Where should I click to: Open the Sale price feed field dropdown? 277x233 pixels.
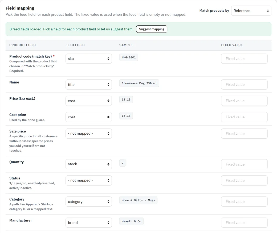[x=89, y=134]
